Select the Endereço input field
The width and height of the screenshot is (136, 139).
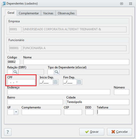coord(59,92)
